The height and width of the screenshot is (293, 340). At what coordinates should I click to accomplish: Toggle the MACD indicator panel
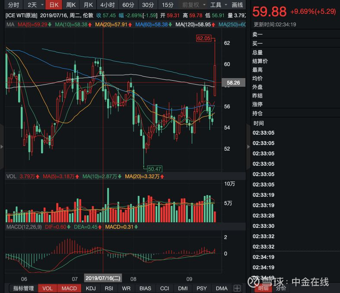point(69,288)
